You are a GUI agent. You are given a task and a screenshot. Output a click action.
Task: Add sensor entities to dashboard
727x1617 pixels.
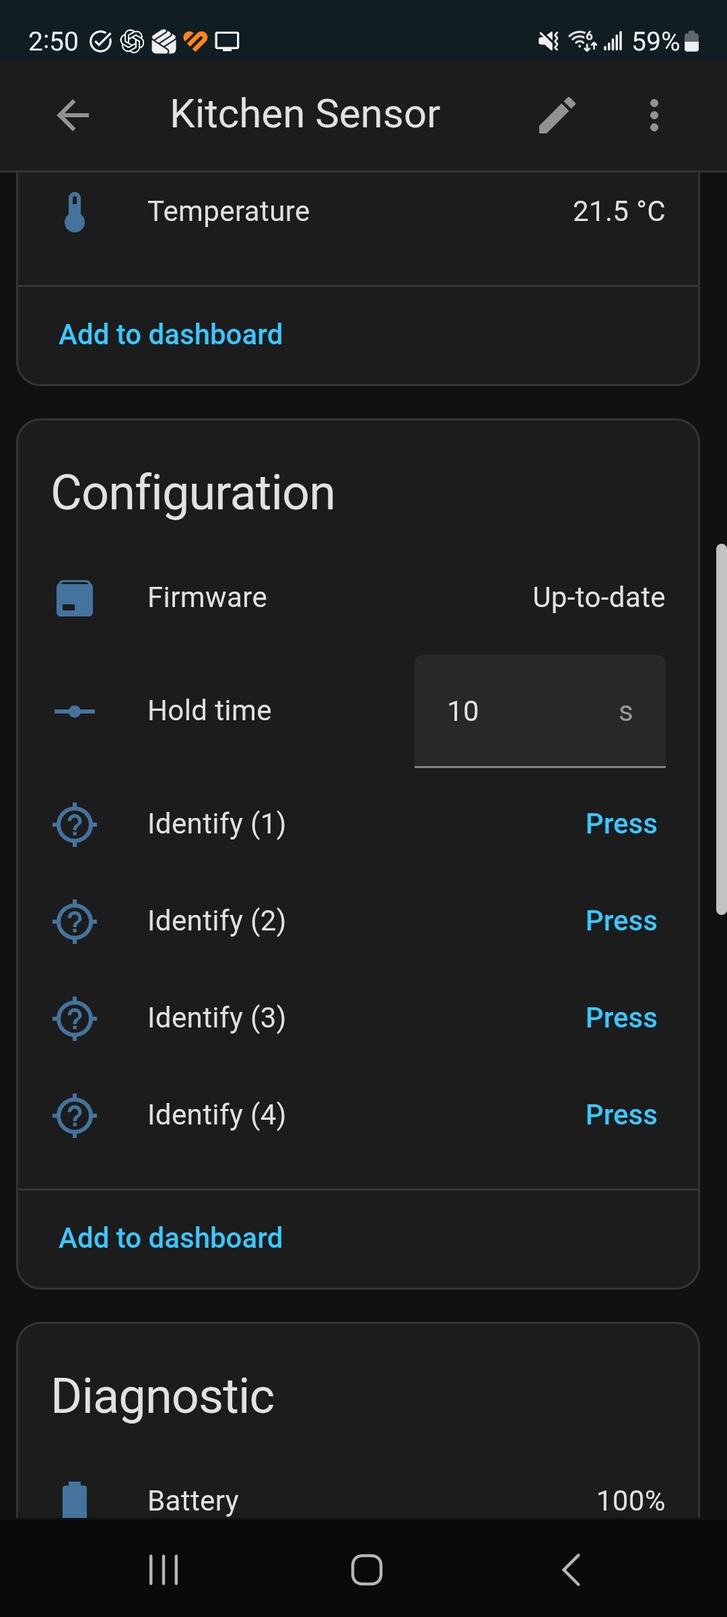171,335
